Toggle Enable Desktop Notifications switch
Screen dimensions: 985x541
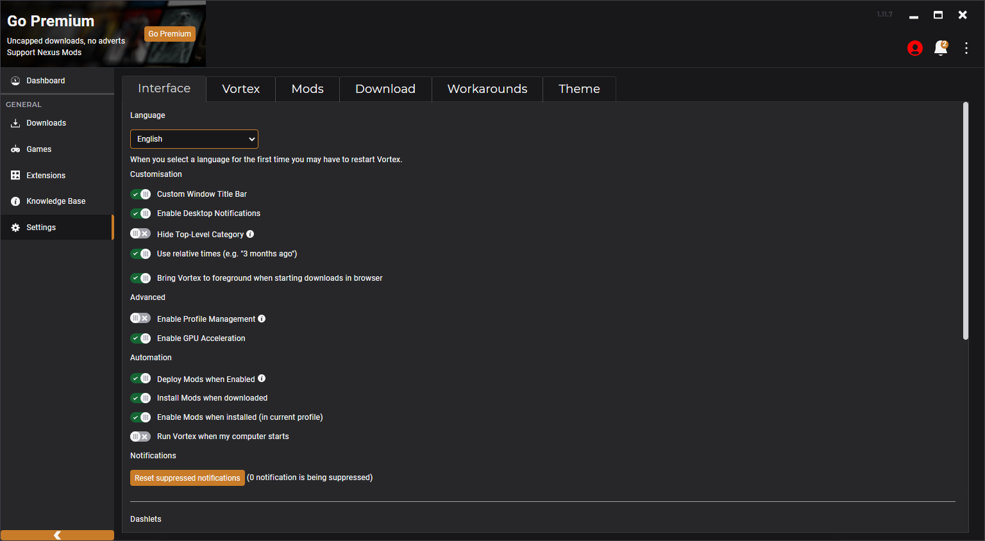pos(140,213)
